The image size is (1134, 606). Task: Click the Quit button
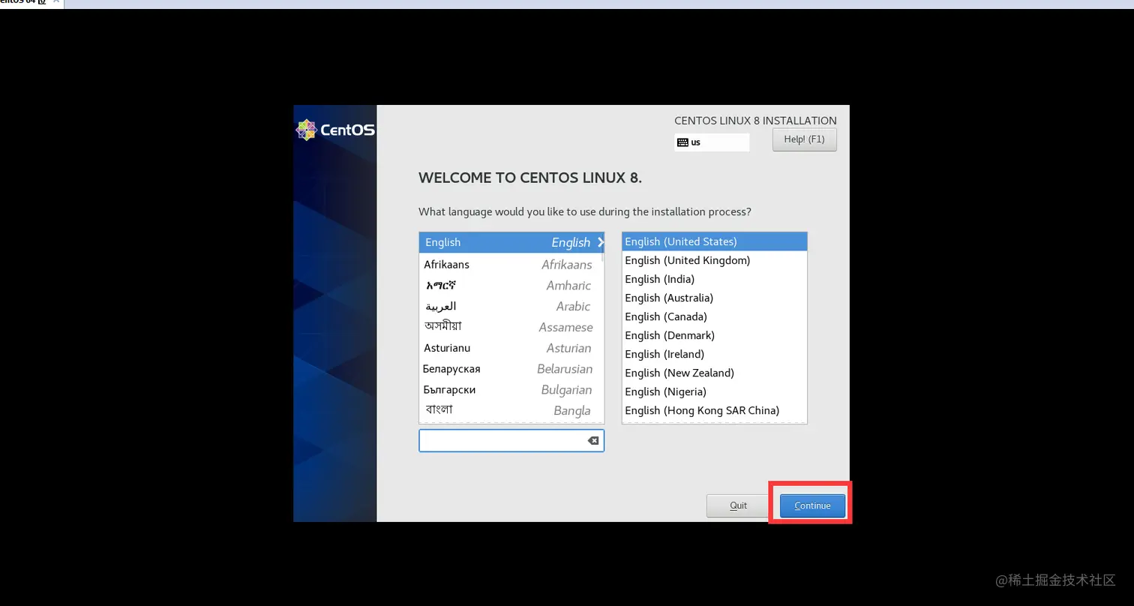click(738, 505)
